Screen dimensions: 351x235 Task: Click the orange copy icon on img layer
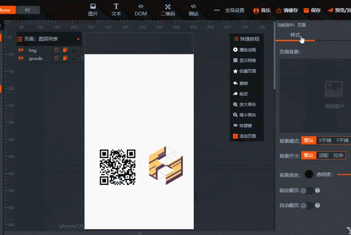pos(65,50)
